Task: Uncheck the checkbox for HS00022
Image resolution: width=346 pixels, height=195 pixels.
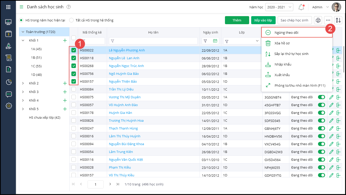Action: (x=74, y=50)
